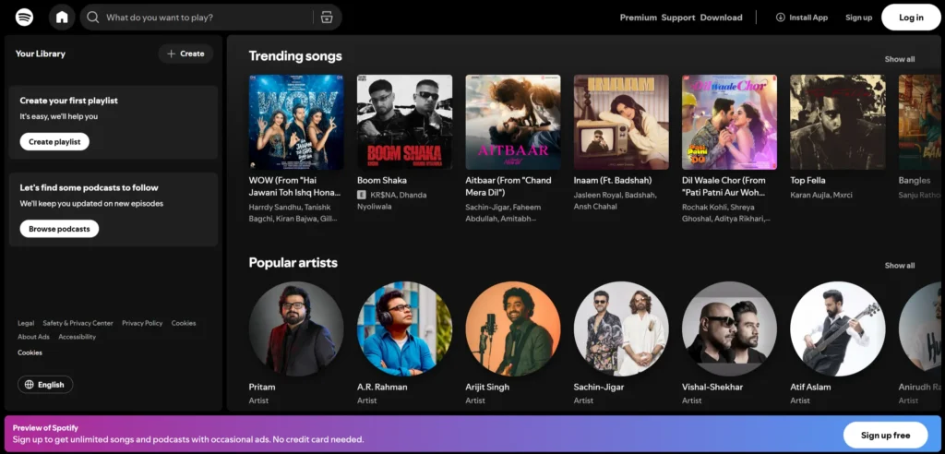Viewport: 945px width, 454px height.
Task: Click the 'Bangles' song title
Action: pyautogui.click(x=915, y=180)
